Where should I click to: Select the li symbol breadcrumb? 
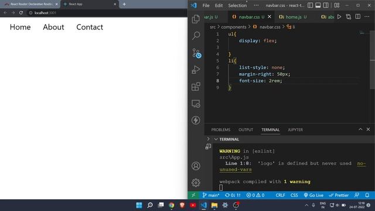click(291, 27)
